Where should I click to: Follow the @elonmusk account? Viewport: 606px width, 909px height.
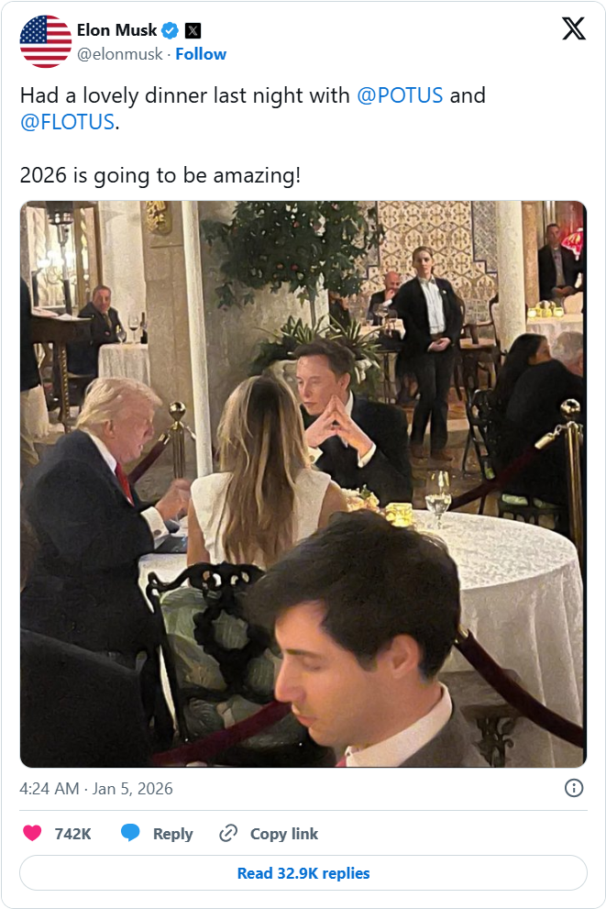pyautogui.click(x=201, y=54)
